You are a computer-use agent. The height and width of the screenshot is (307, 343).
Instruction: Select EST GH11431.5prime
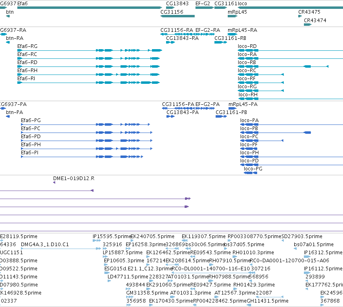(267, 301)
